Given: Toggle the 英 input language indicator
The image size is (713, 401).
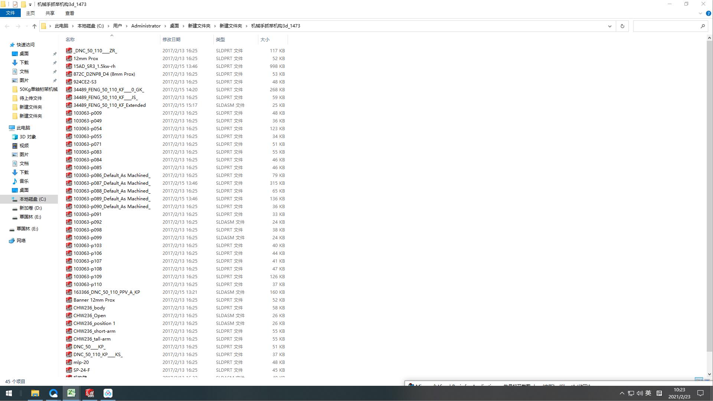Looking at the screenshot, I should coord(648,393).
